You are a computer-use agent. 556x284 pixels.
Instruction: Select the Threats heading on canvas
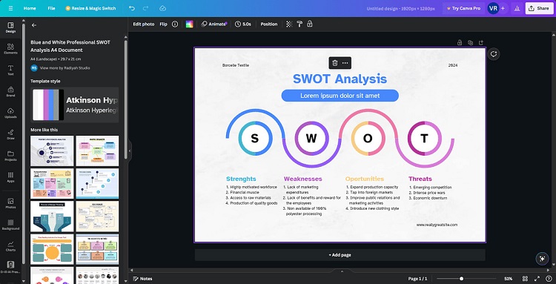[420, 179]
